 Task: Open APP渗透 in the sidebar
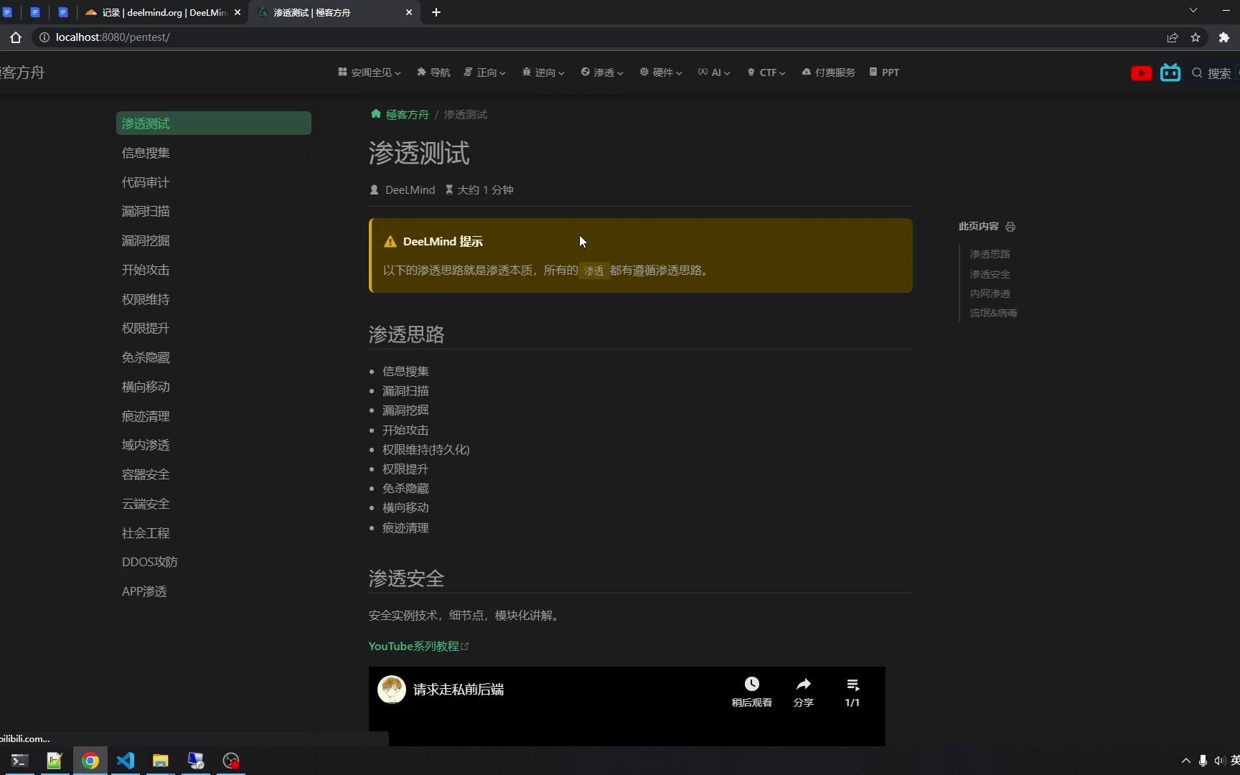[213, 591]
